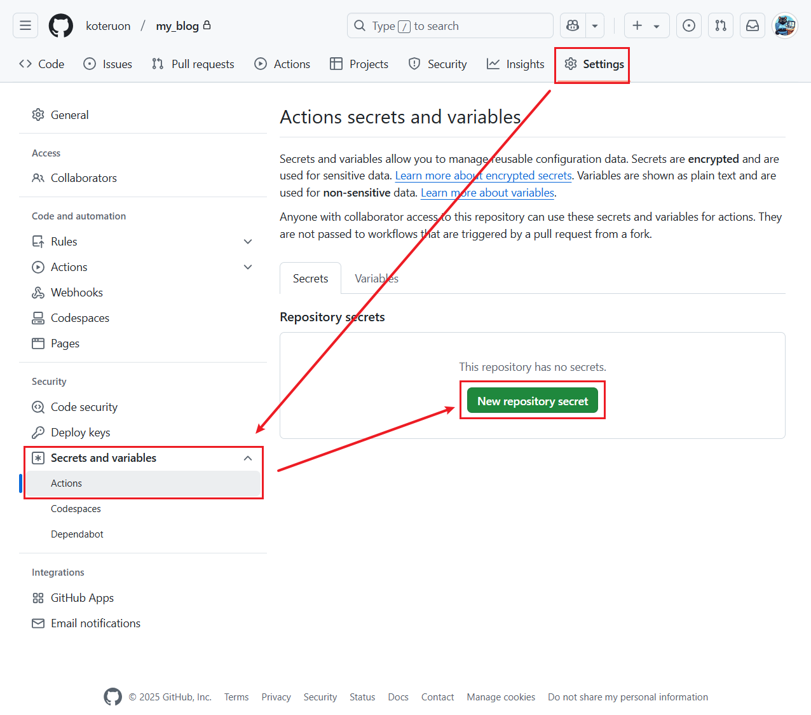811x715 pixels.
Task: Switch to the Variables tab
Action: [x=376, y=278]
